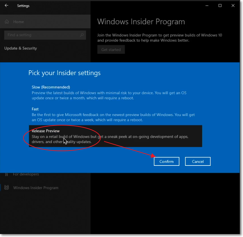Open Home in the Settings sidebar
The height and width of the screenshot is (237, 243).
pyautogui.click(x=45, y=21)
